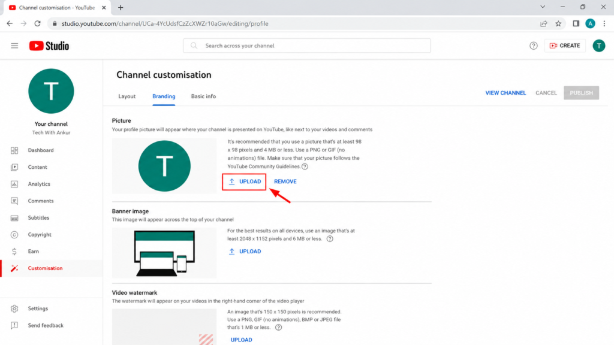
Task: Close the Channel customisation browser tab
Action: point(104,7)
